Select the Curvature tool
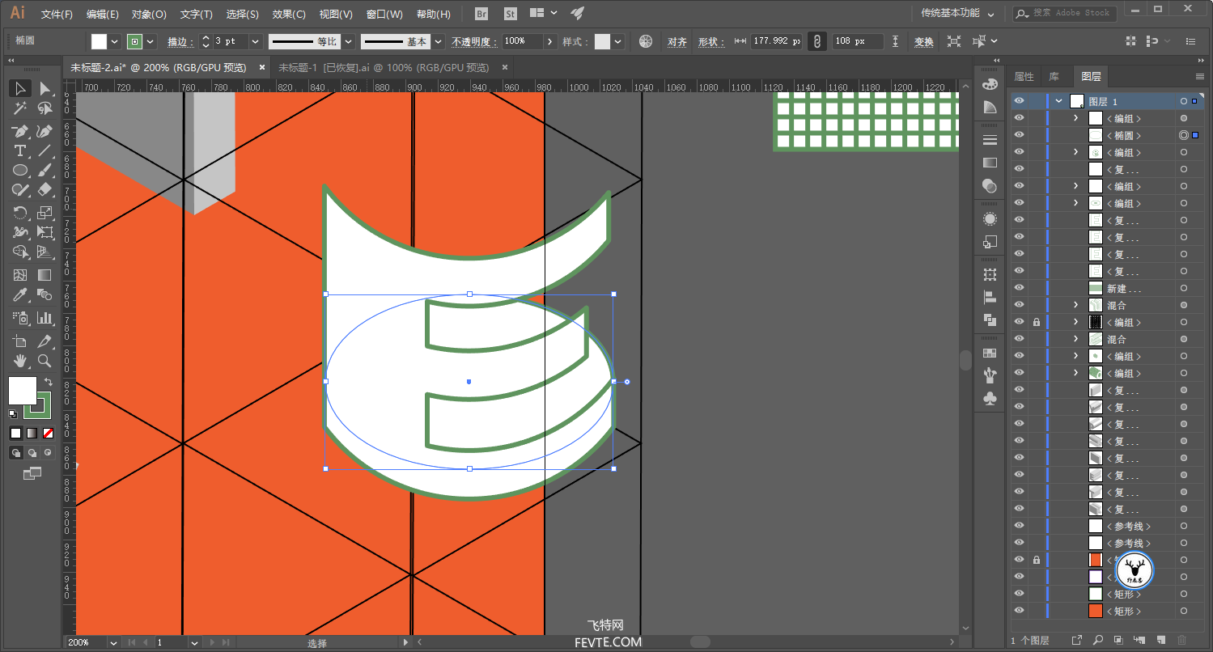The height and width of the screenshot is (652, 1213). click(x=45, y=131)
